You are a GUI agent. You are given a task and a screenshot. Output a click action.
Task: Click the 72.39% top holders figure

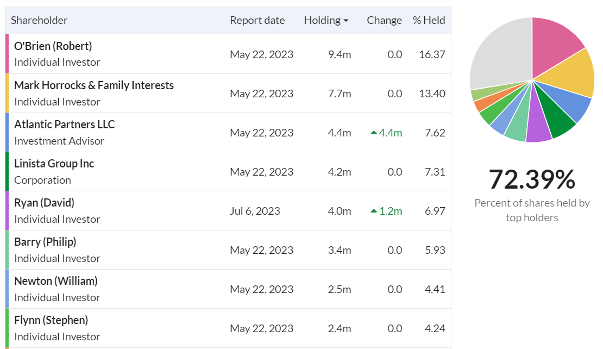(532, 180)
